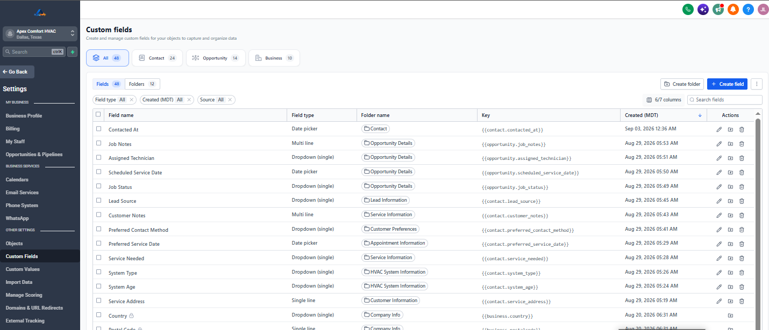Image resolution: width=769 pixels, height=330 pixels.
Task: Edit the Job Status field pencil icon
Action: pyautogui.click(x=719, y=187)
